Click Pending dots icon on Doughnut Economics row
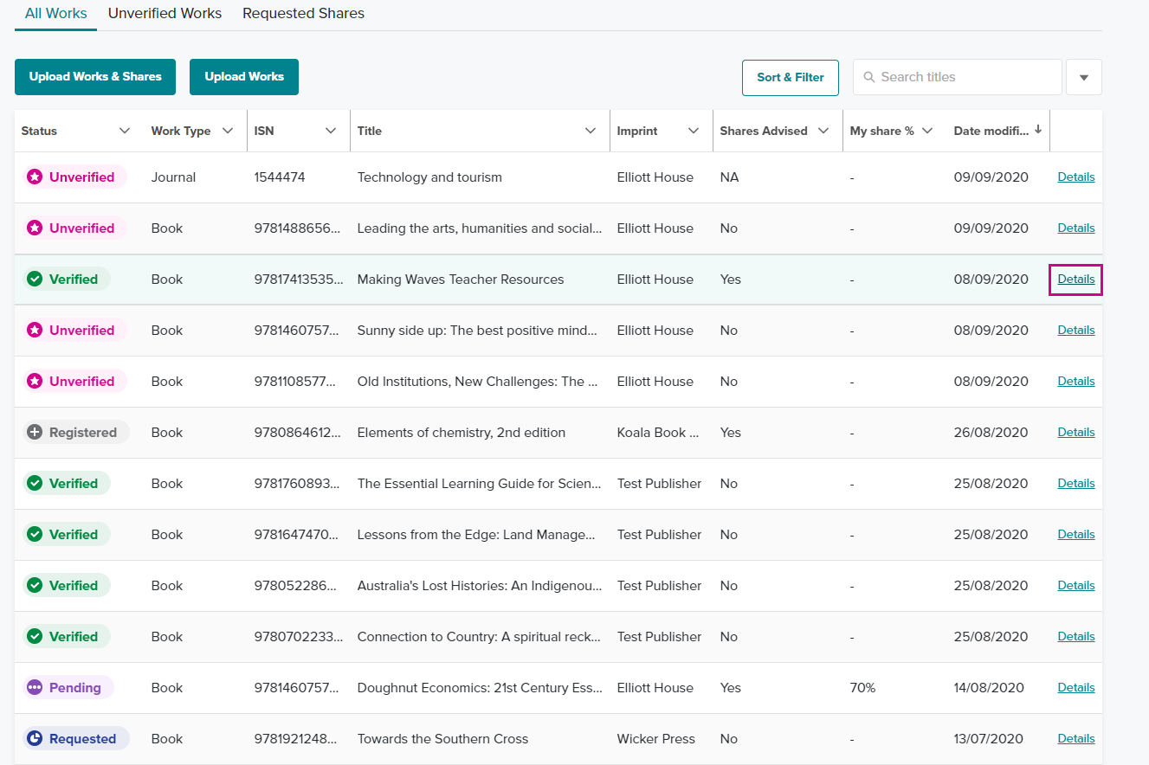The width and height of the screenshot is (1149, 765). point(35,687)
